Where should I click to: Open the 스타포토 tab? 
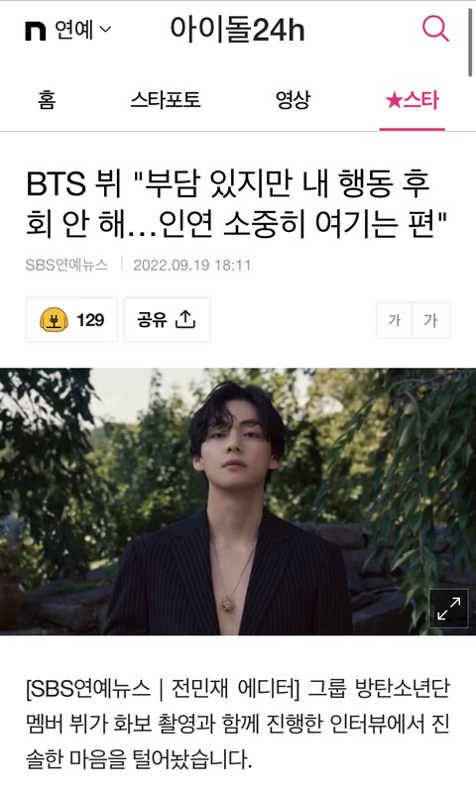[166, 100]
